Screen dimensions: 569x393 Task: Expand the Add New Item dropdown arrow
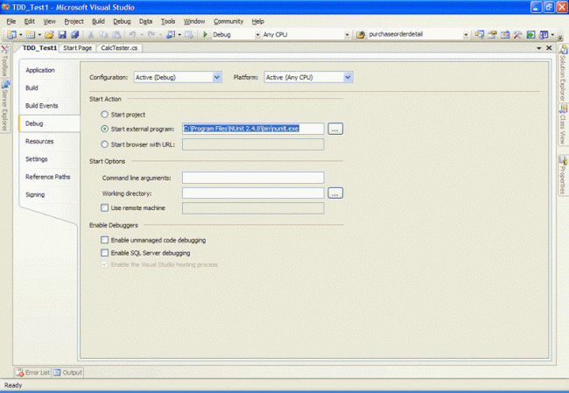pos(39,35)
